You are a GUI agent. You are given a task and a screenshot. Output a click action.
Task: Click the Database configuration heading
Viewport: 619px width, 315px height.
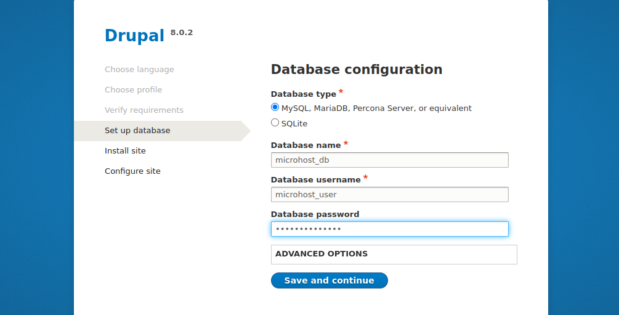(357, 69)
